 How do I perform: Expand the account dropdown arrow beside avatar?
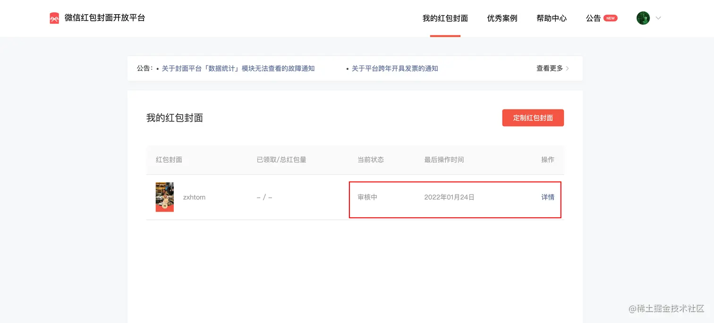[659, 18]
